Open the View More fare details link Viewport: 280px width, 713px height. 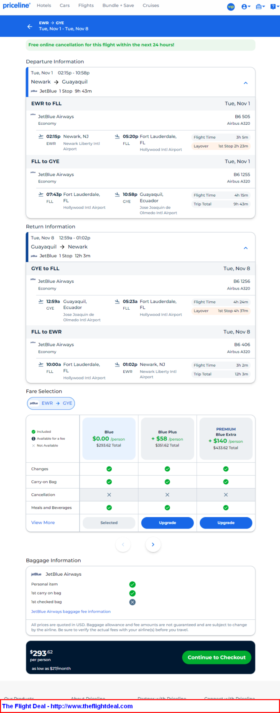click(43, 523)
